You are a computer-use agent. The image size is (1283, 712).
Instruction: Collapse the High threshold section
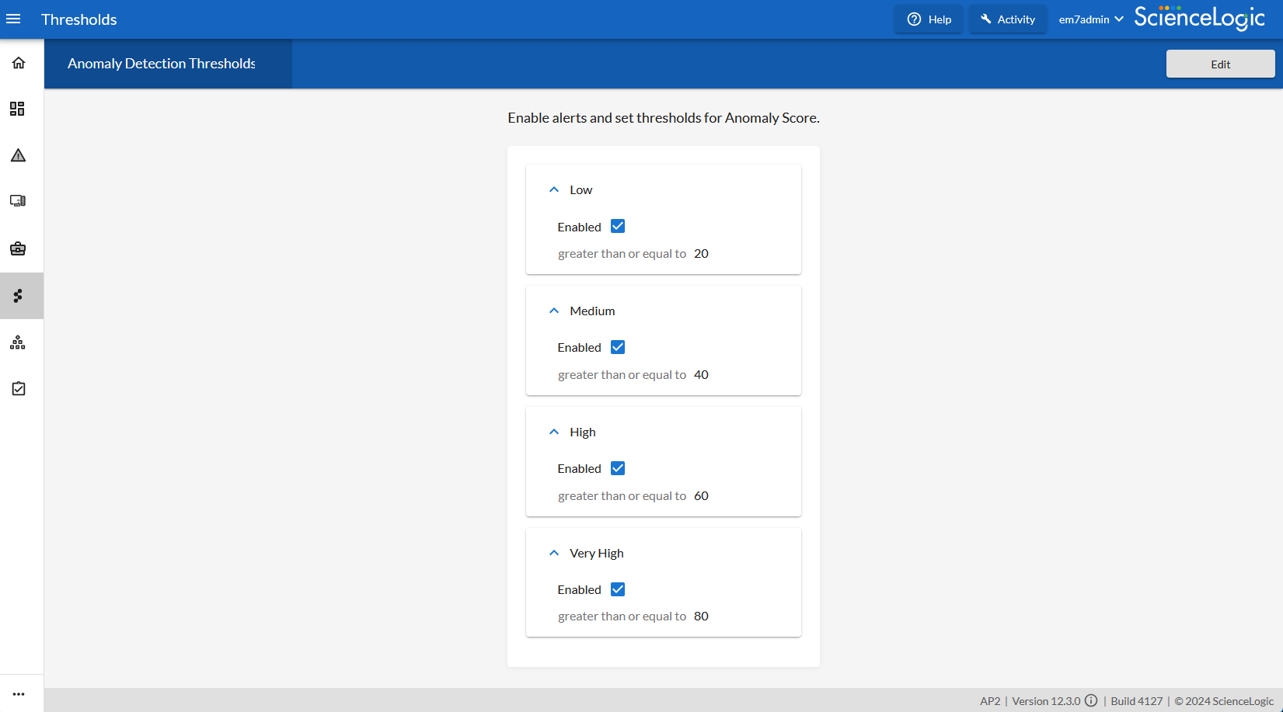tap(554, 432)
